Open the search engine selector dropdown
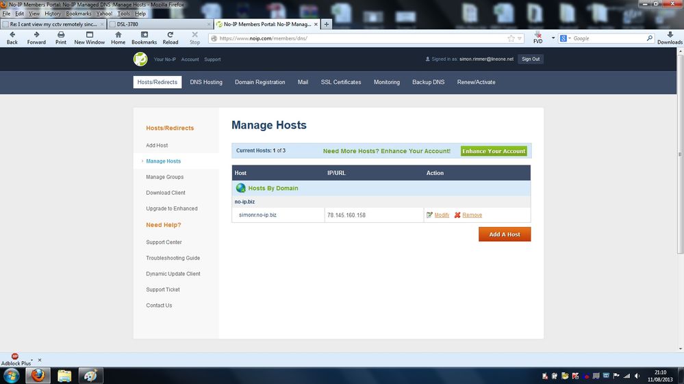The image size is (684, 384). 570,39
